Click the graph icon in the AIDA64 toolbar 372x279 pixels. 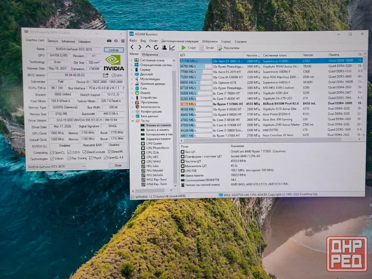[172, 47]
